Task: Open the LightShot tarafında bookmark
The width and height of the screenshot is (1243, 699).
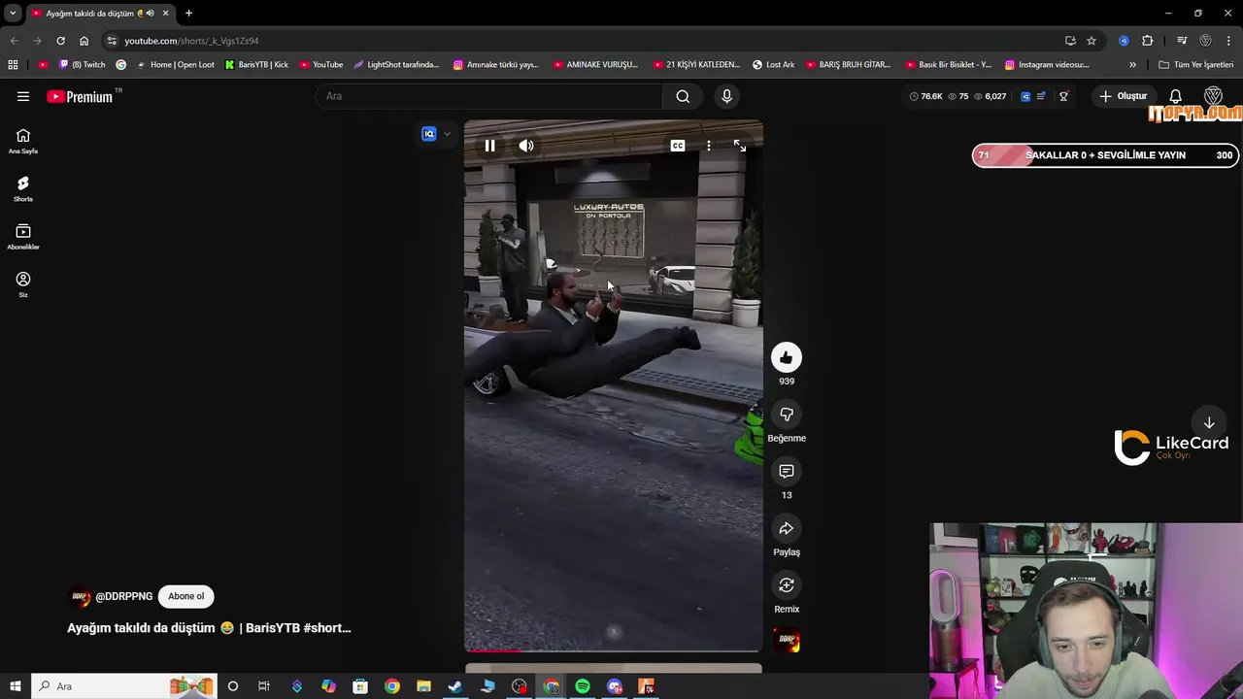Action: [396, 65]
